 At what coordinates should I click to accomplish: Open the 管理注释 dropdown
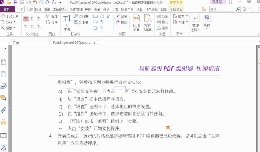(x=195, y=23)
